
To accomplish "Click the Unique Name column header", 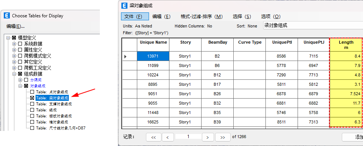I will click(x=153, y=44).
